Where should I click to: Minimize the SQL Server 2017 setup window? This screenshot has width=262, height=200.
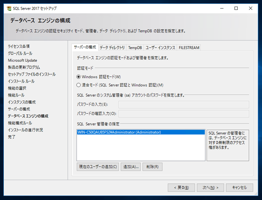[222, 8]
